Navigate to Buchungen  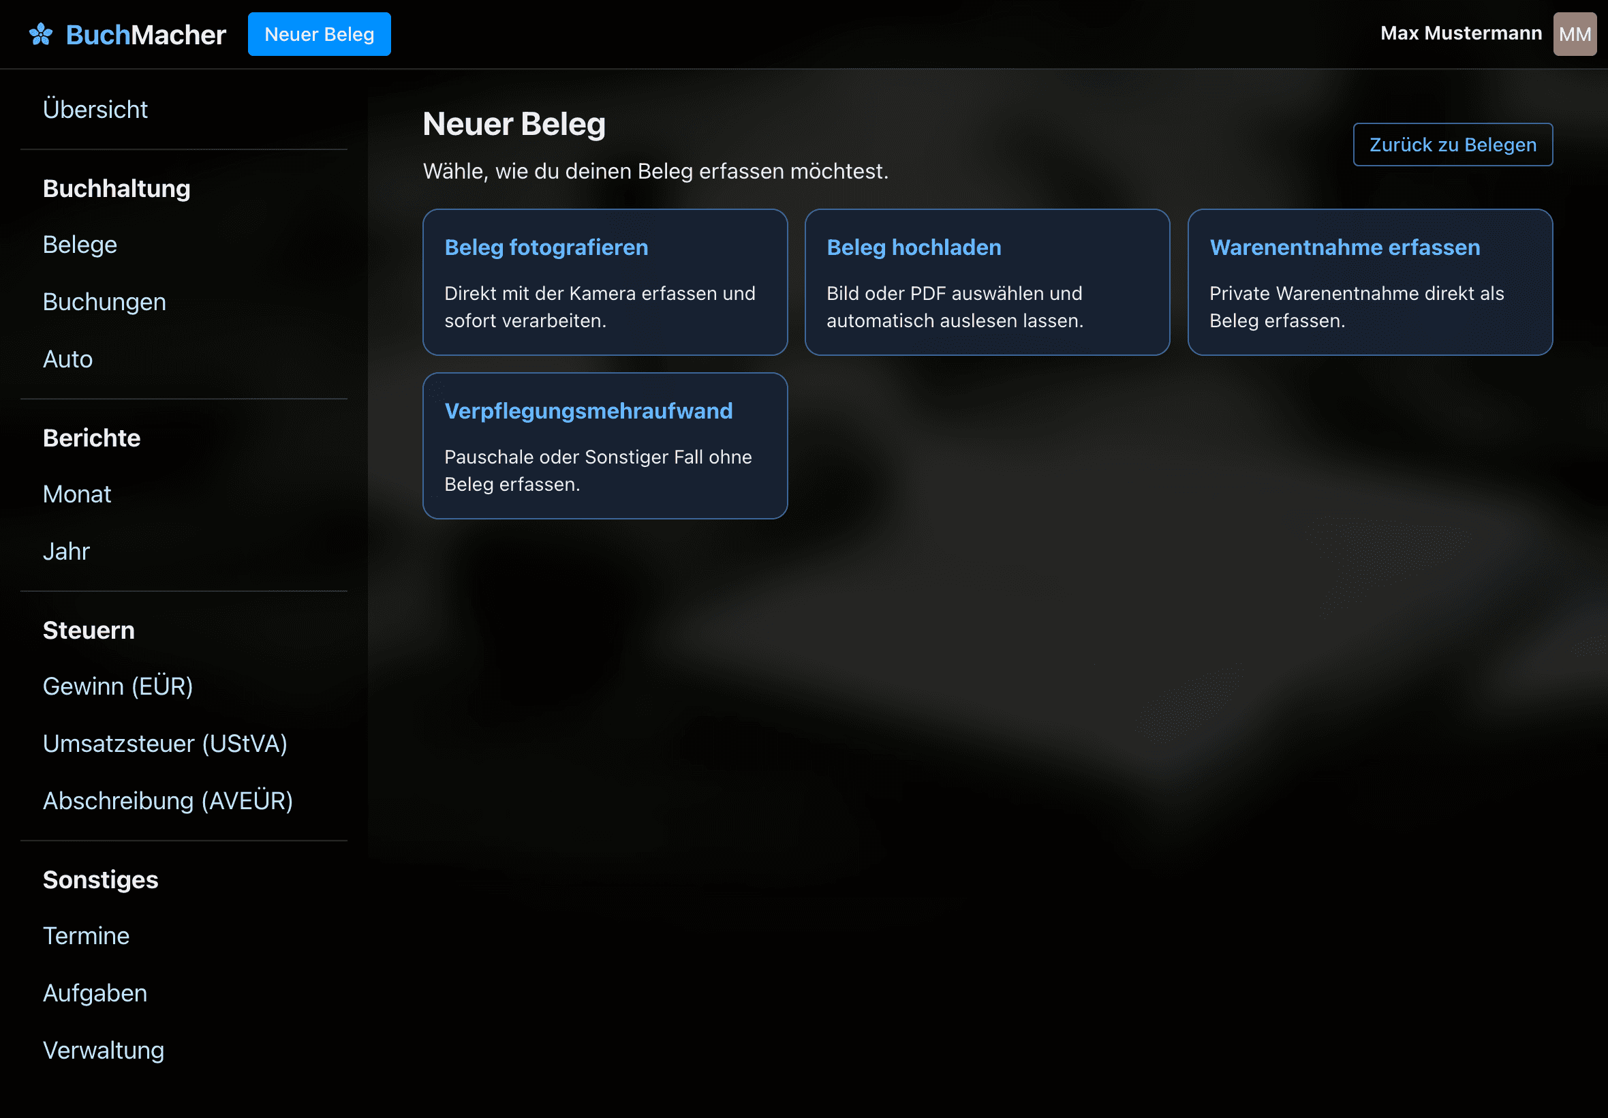pos(104,302)
